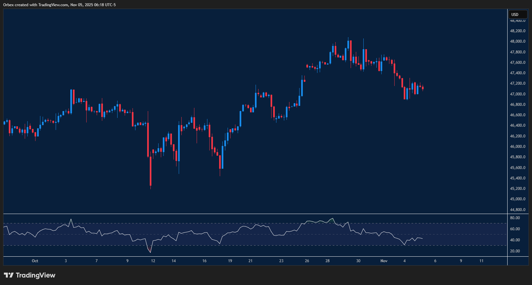Select the 47,000.0 price axis label
Viewport: 532px width, 285px height.
517,94
